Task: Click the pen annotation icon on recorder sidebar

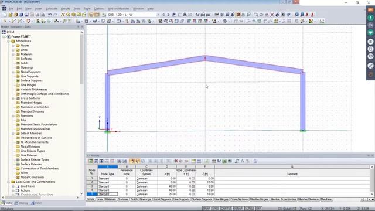Action: coord(370,66)
